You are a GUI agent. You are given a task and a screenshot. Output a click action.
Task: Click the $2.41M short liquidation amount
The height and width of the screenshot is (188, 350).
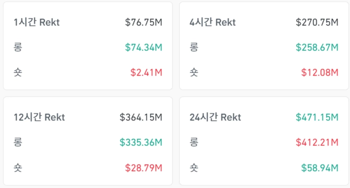click(x=146, y=72)
